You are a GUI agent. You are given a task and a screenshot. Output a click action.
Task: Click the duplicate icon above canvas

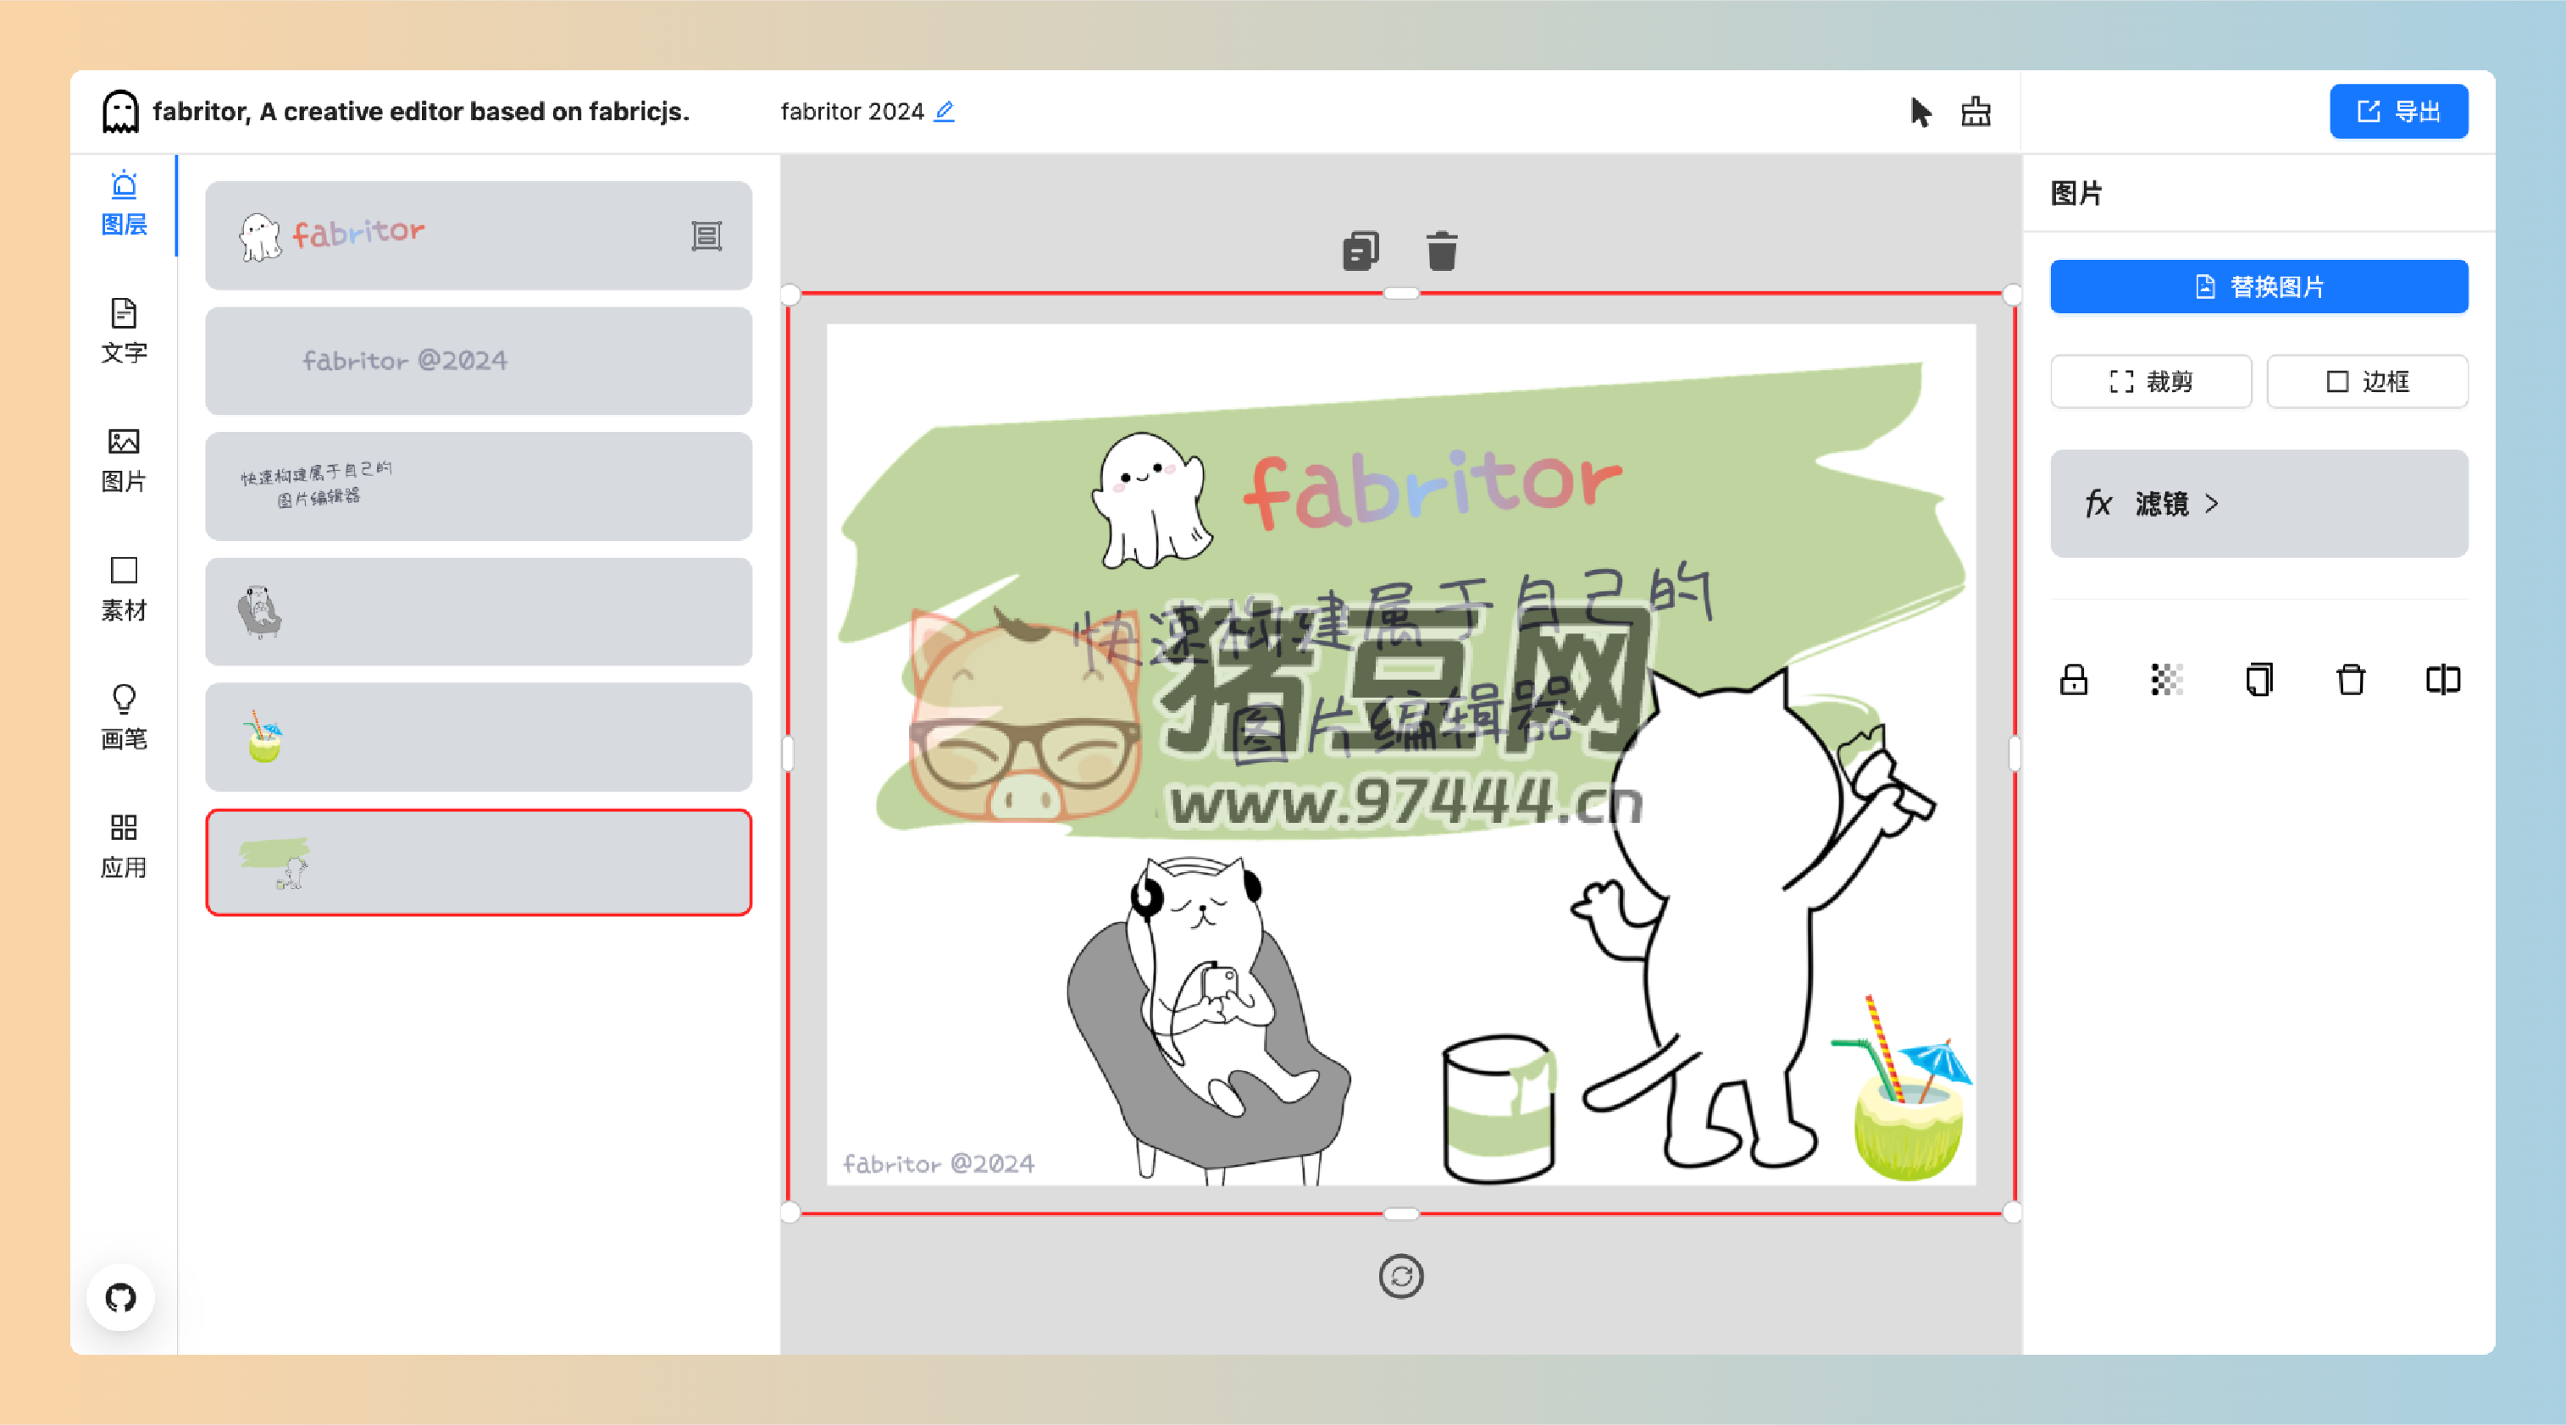pyautogui.click(x=1360, y=251)
